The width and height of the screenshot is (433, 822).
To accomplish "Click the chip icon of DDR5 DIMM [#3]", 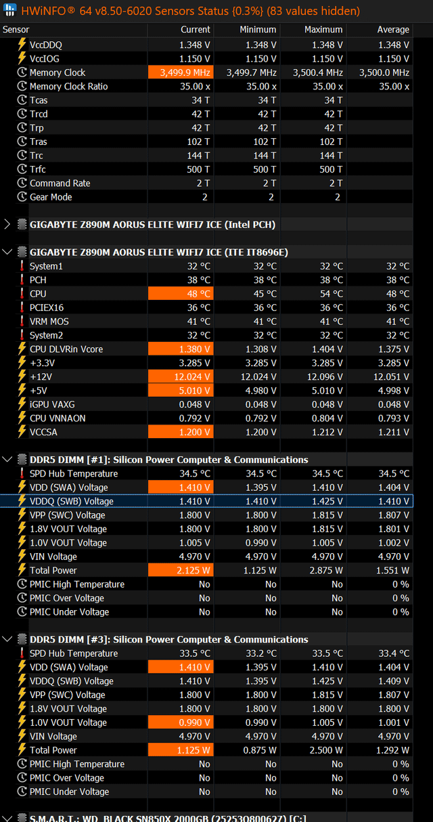I will pyautogui.click(x=22, y=639).
